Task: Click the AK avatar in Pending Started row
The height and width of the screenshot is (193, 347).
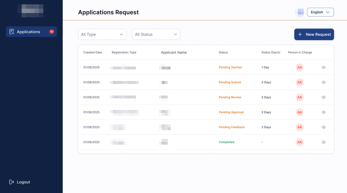Action: pos(300,67)
